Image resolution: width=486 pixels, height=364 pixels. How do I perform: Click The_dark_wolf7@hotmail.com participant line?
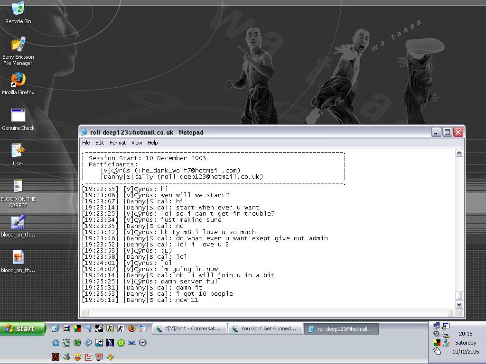pyautogui.click(x=170, y=171)
